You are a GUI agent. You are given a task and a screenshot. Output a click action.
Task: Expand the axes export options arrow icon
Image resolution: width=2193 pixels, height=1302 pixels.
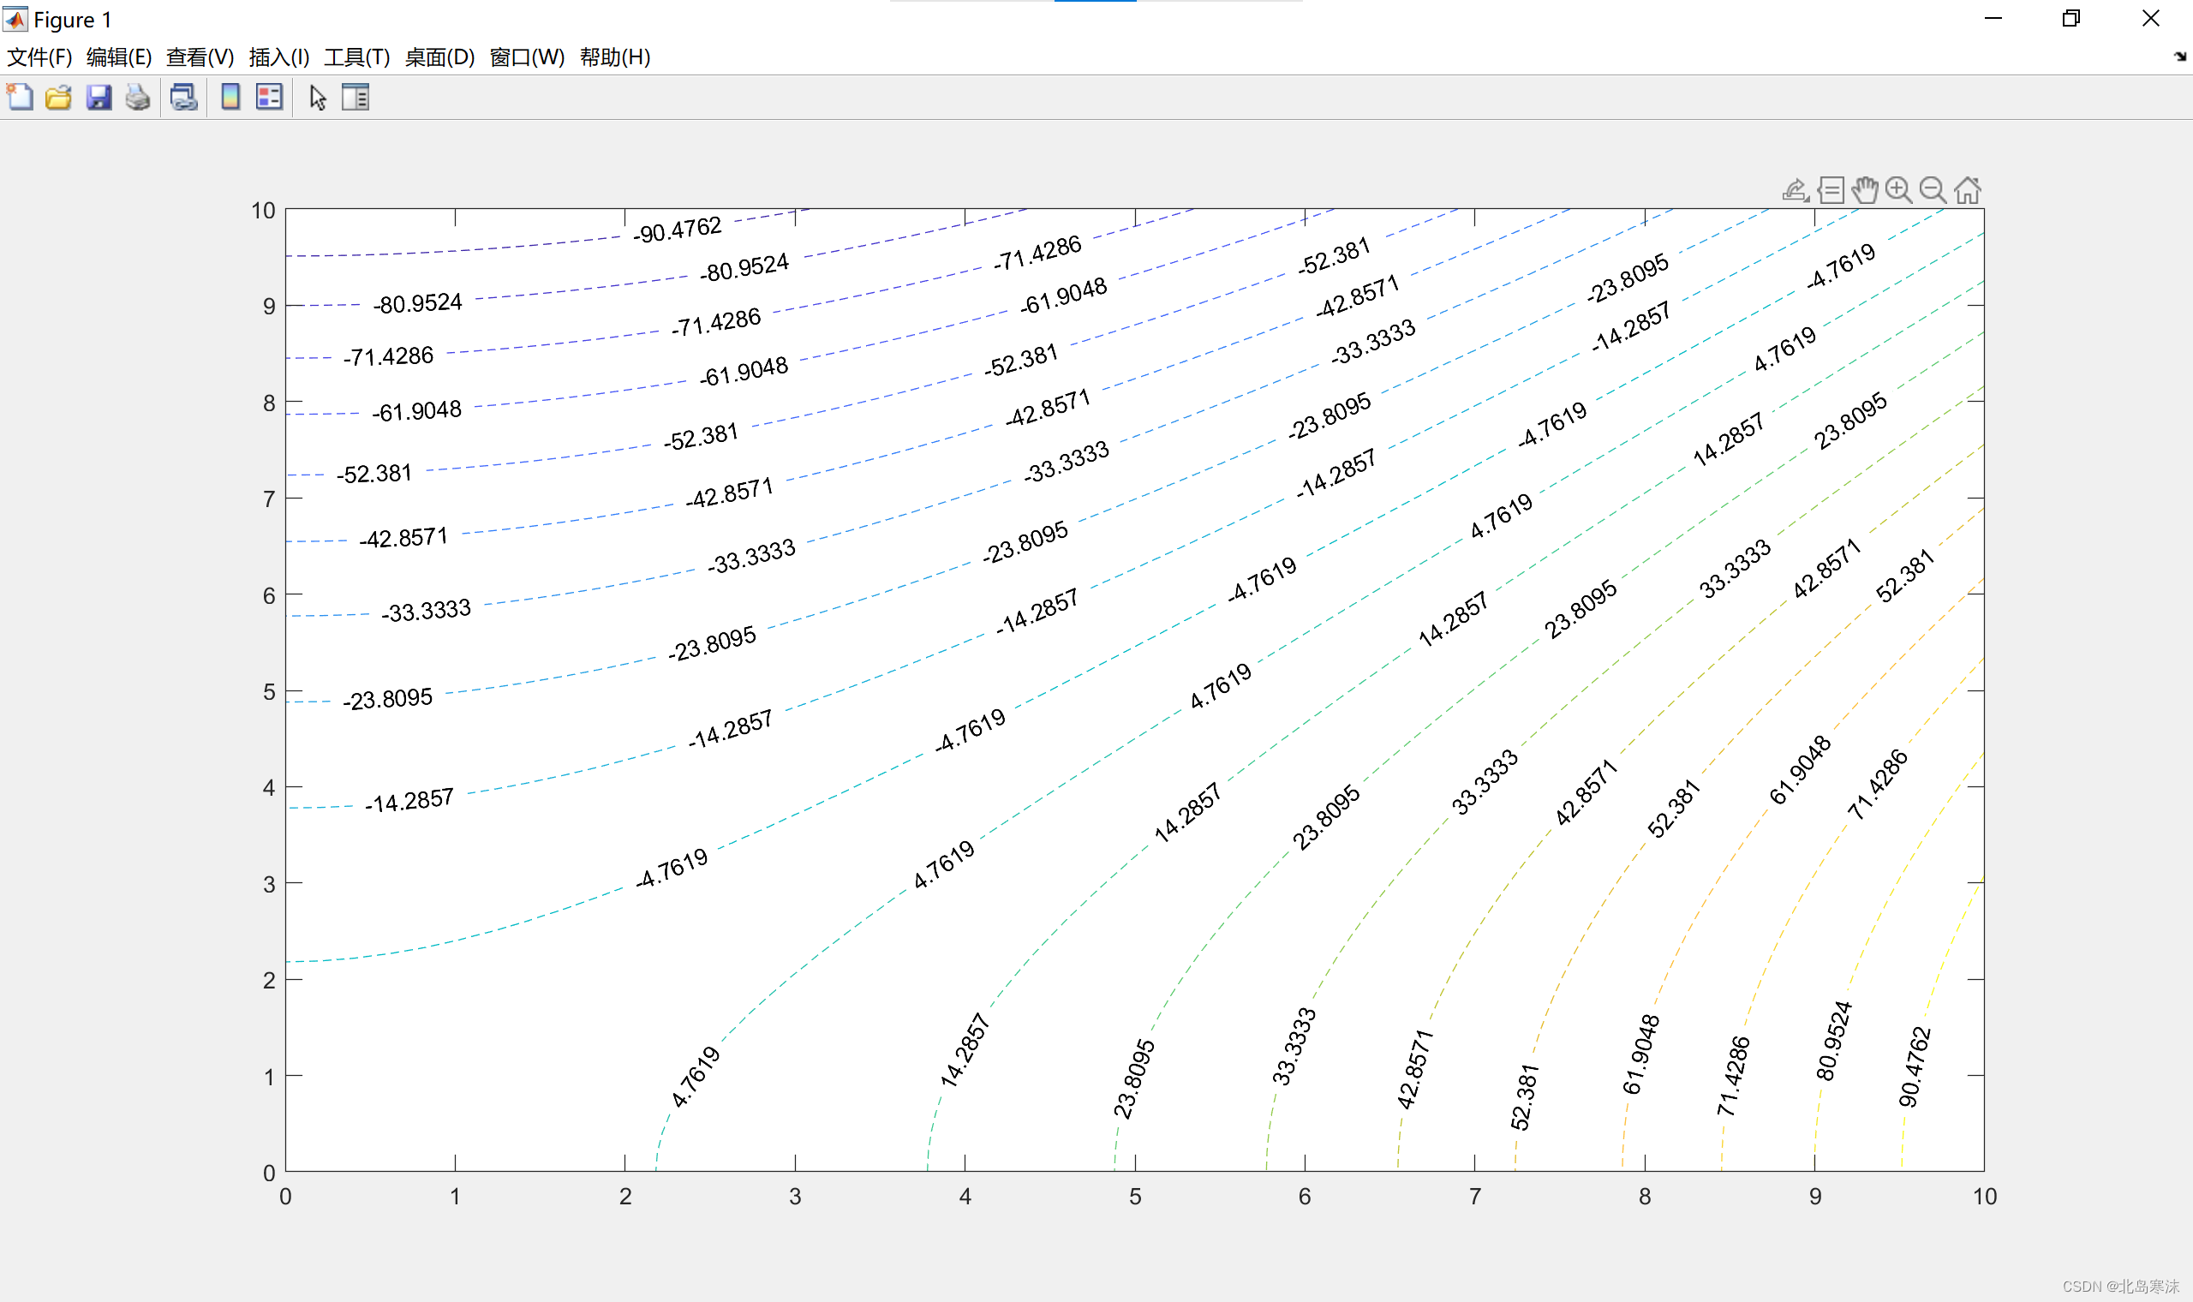click(x=1795, y=190)
